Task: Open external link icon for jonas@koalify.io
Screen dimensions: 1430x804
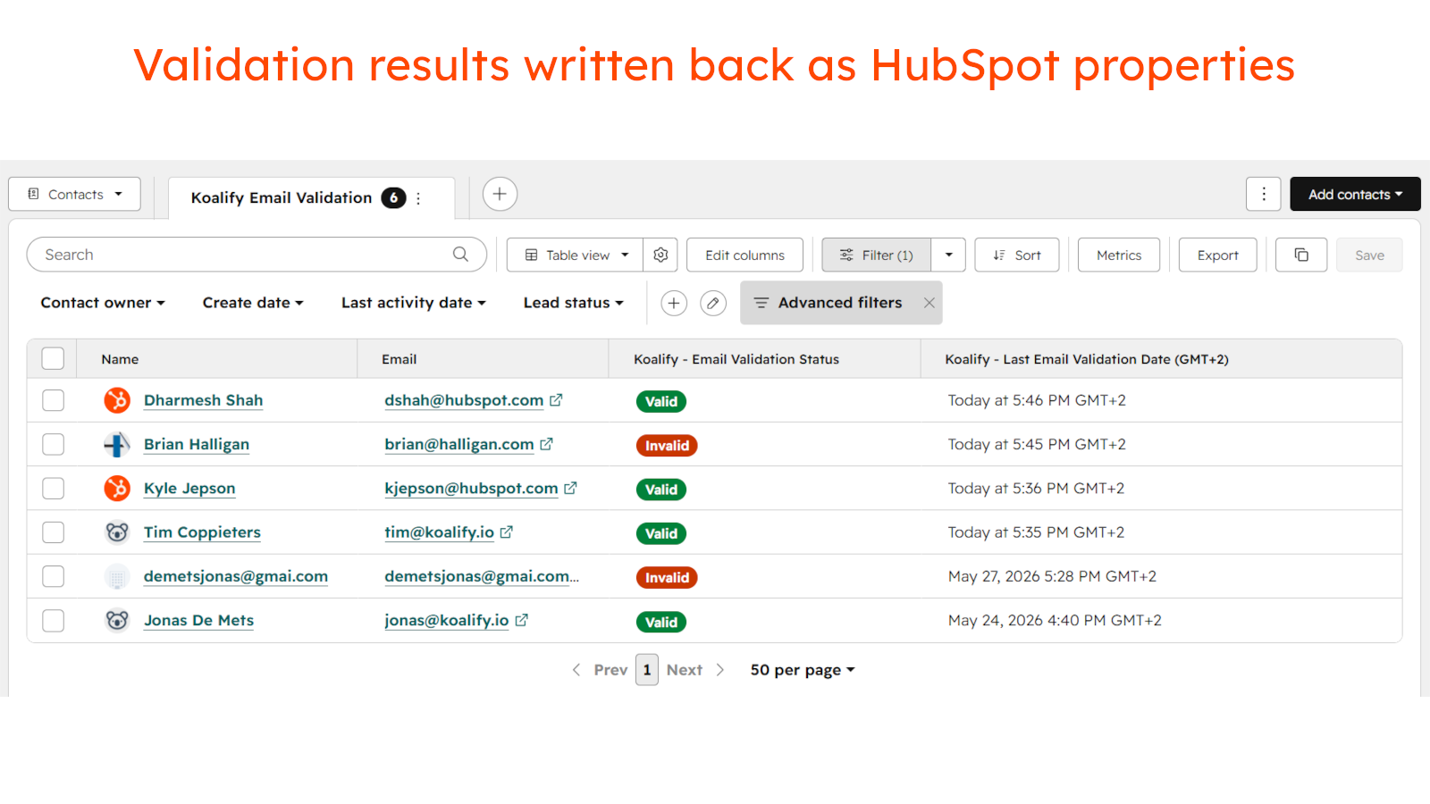Action: 521,620
